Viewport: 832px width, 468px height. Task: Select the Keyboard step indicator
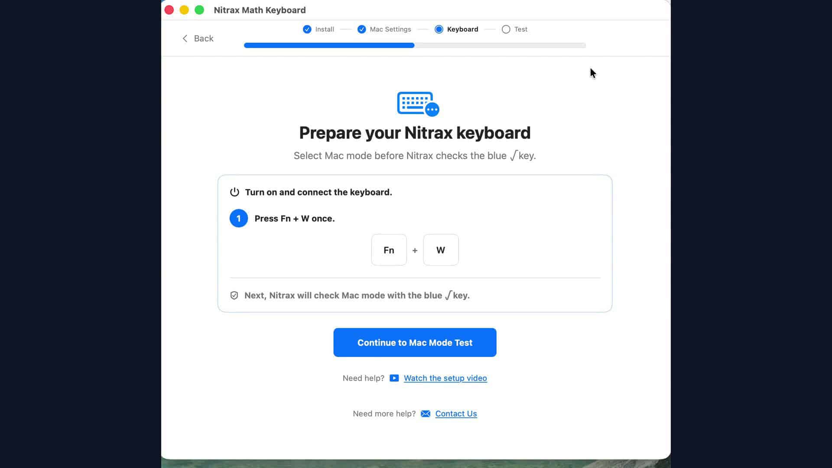439,29
